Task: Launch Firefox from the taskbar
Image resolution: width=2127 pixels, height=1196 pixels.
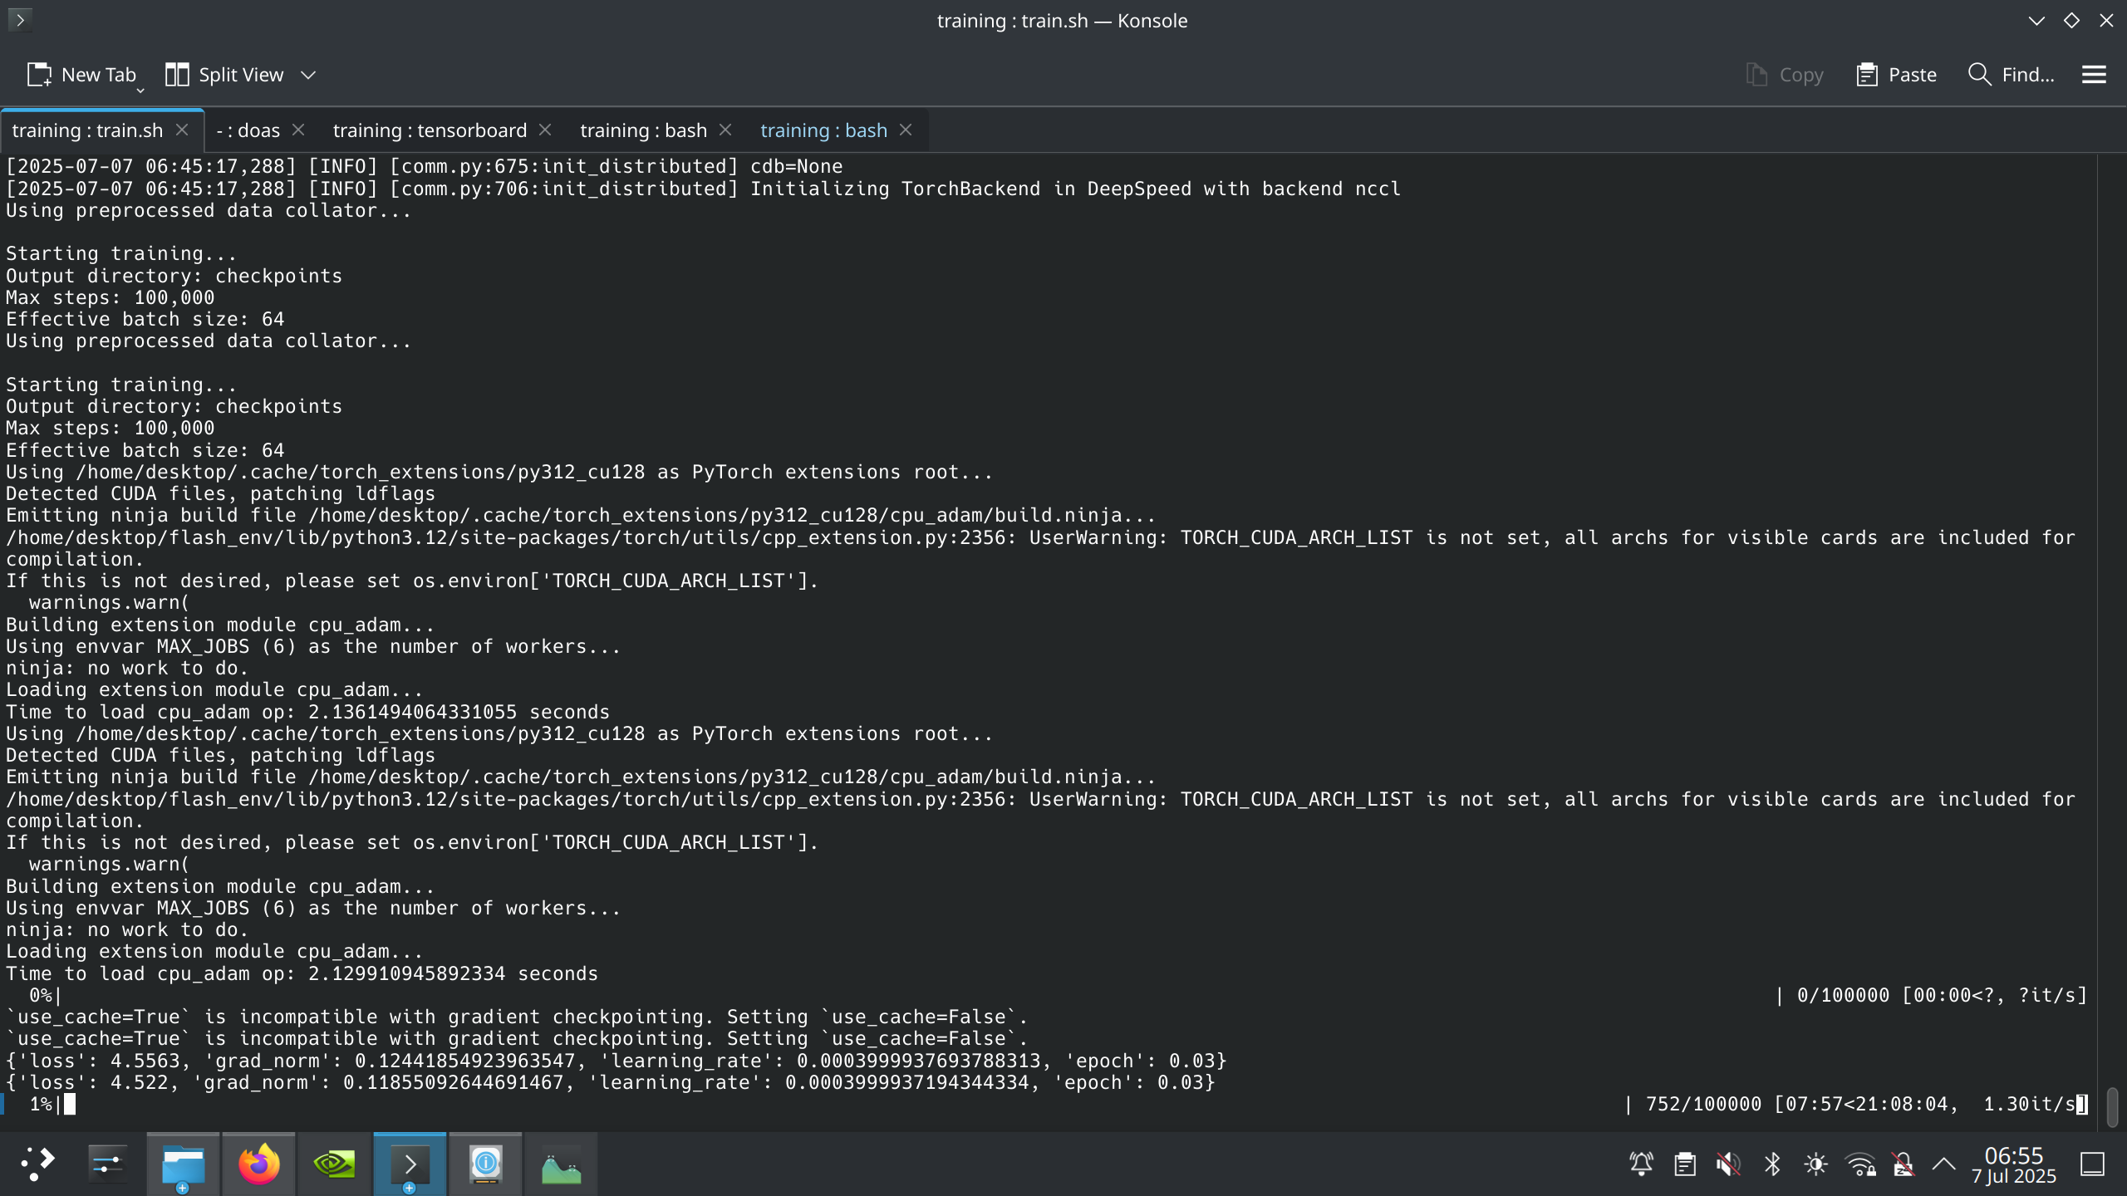Action: 258,1164
